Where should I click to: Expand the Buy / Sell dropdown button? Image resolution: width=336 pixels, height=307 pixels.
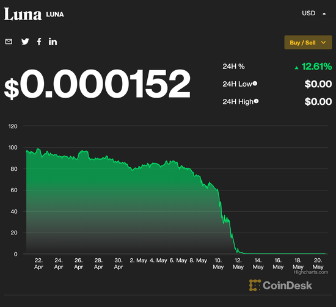(308, 42)
